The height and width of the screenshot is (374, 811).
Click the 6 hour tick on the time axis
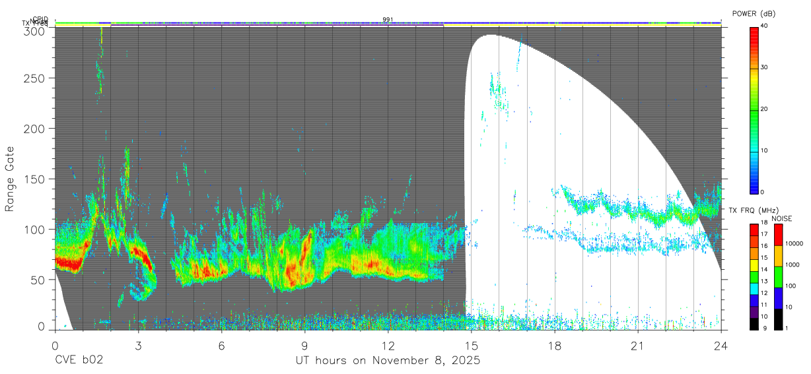221,345
